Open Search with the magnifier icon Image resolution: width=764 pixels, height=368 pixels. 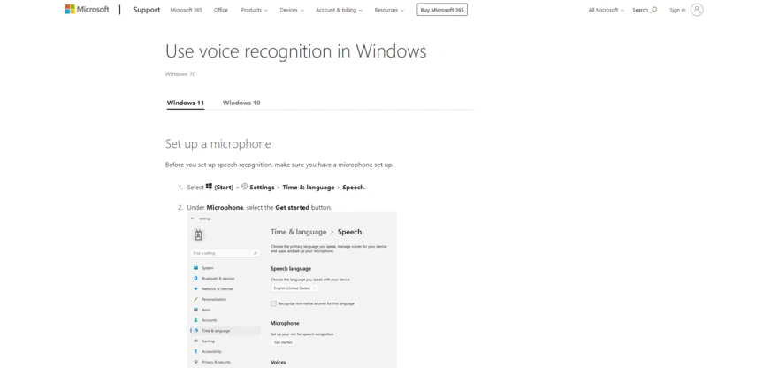tap(645, 10)
